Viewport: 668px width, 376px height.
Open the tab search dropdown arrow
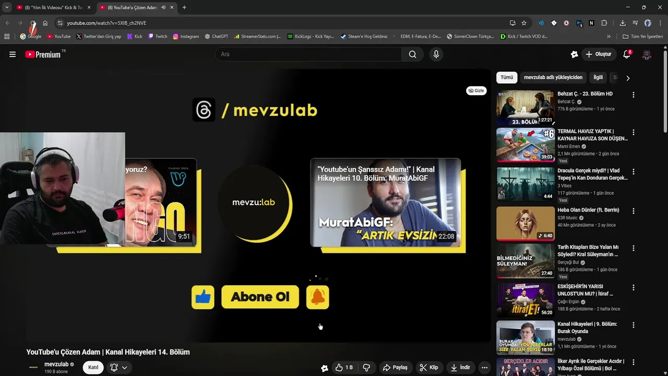click(6, 7)
